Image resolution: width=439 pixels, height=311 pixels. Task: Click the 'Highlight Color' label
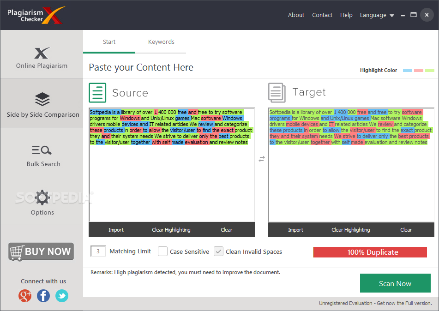[378, 70]
